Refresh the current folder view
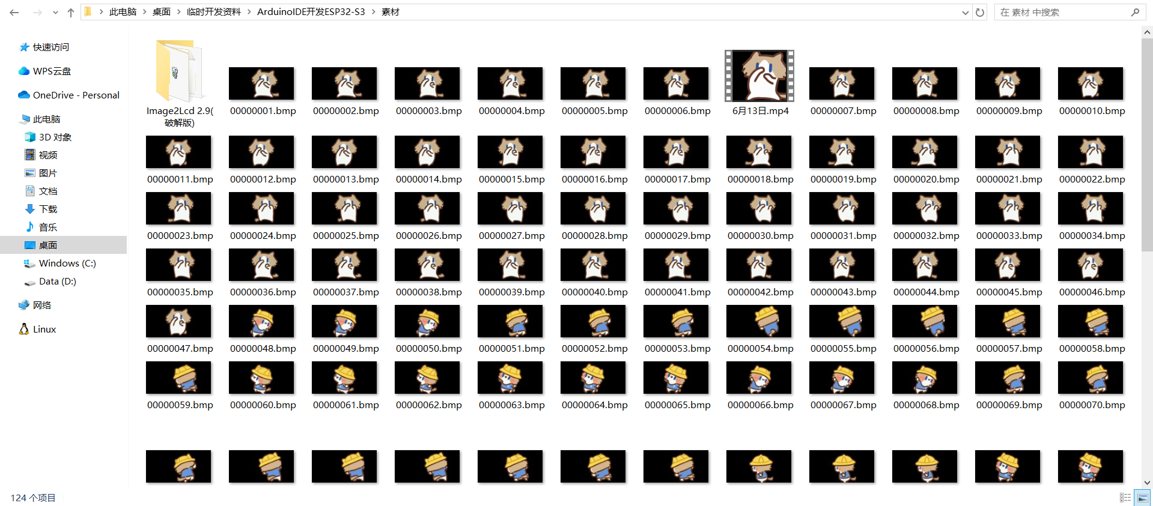1153x506 pixels. [x=980, y=12]
